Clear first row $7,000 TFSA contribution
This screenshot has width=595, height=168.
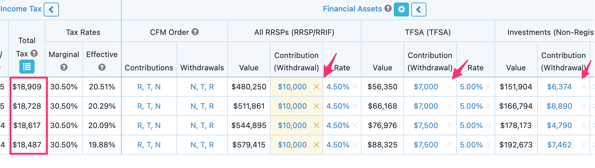click(450, 87)
